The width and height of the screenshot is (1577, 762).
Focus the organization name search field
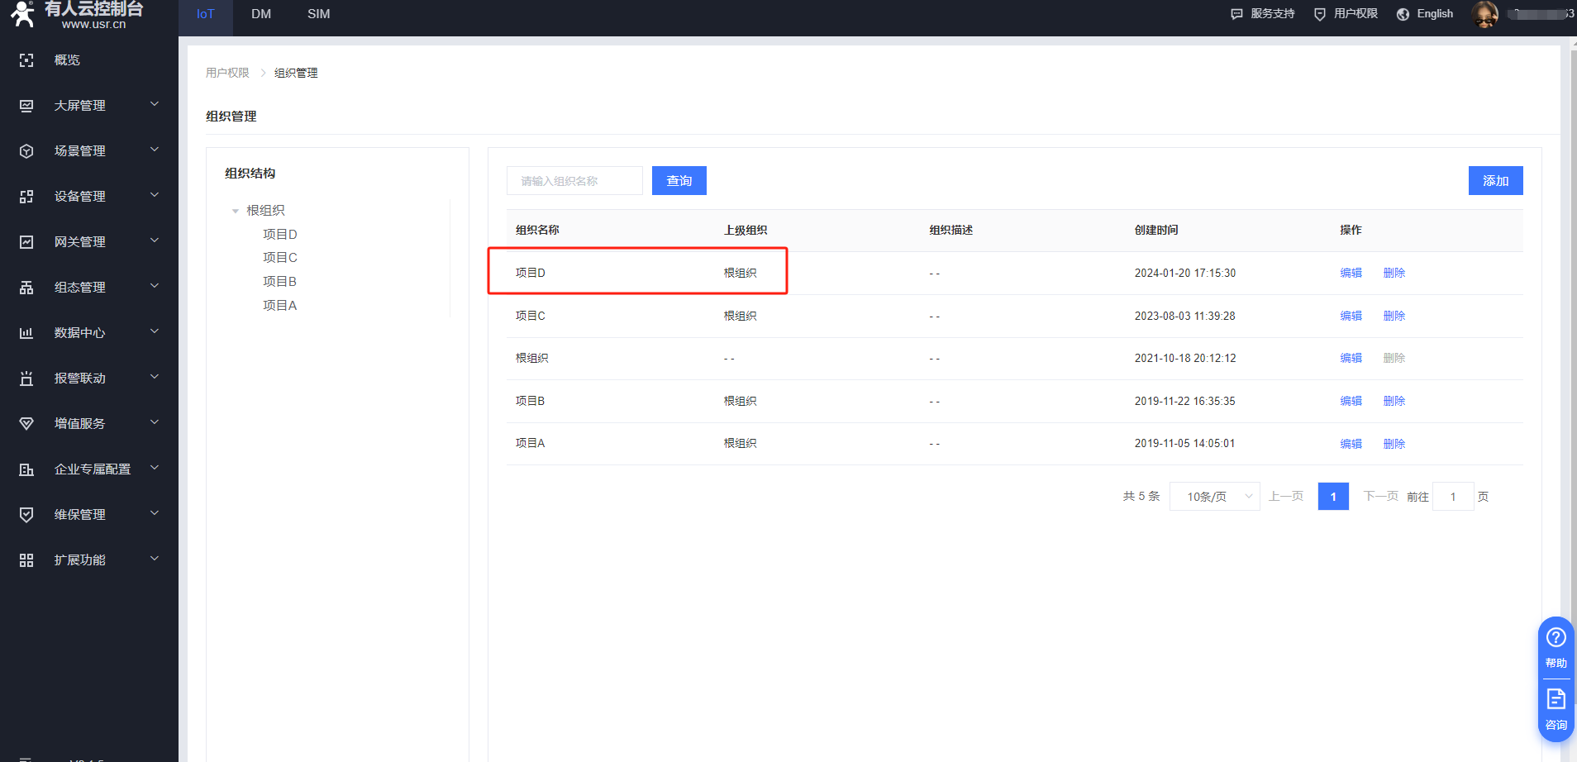(574, 181)
